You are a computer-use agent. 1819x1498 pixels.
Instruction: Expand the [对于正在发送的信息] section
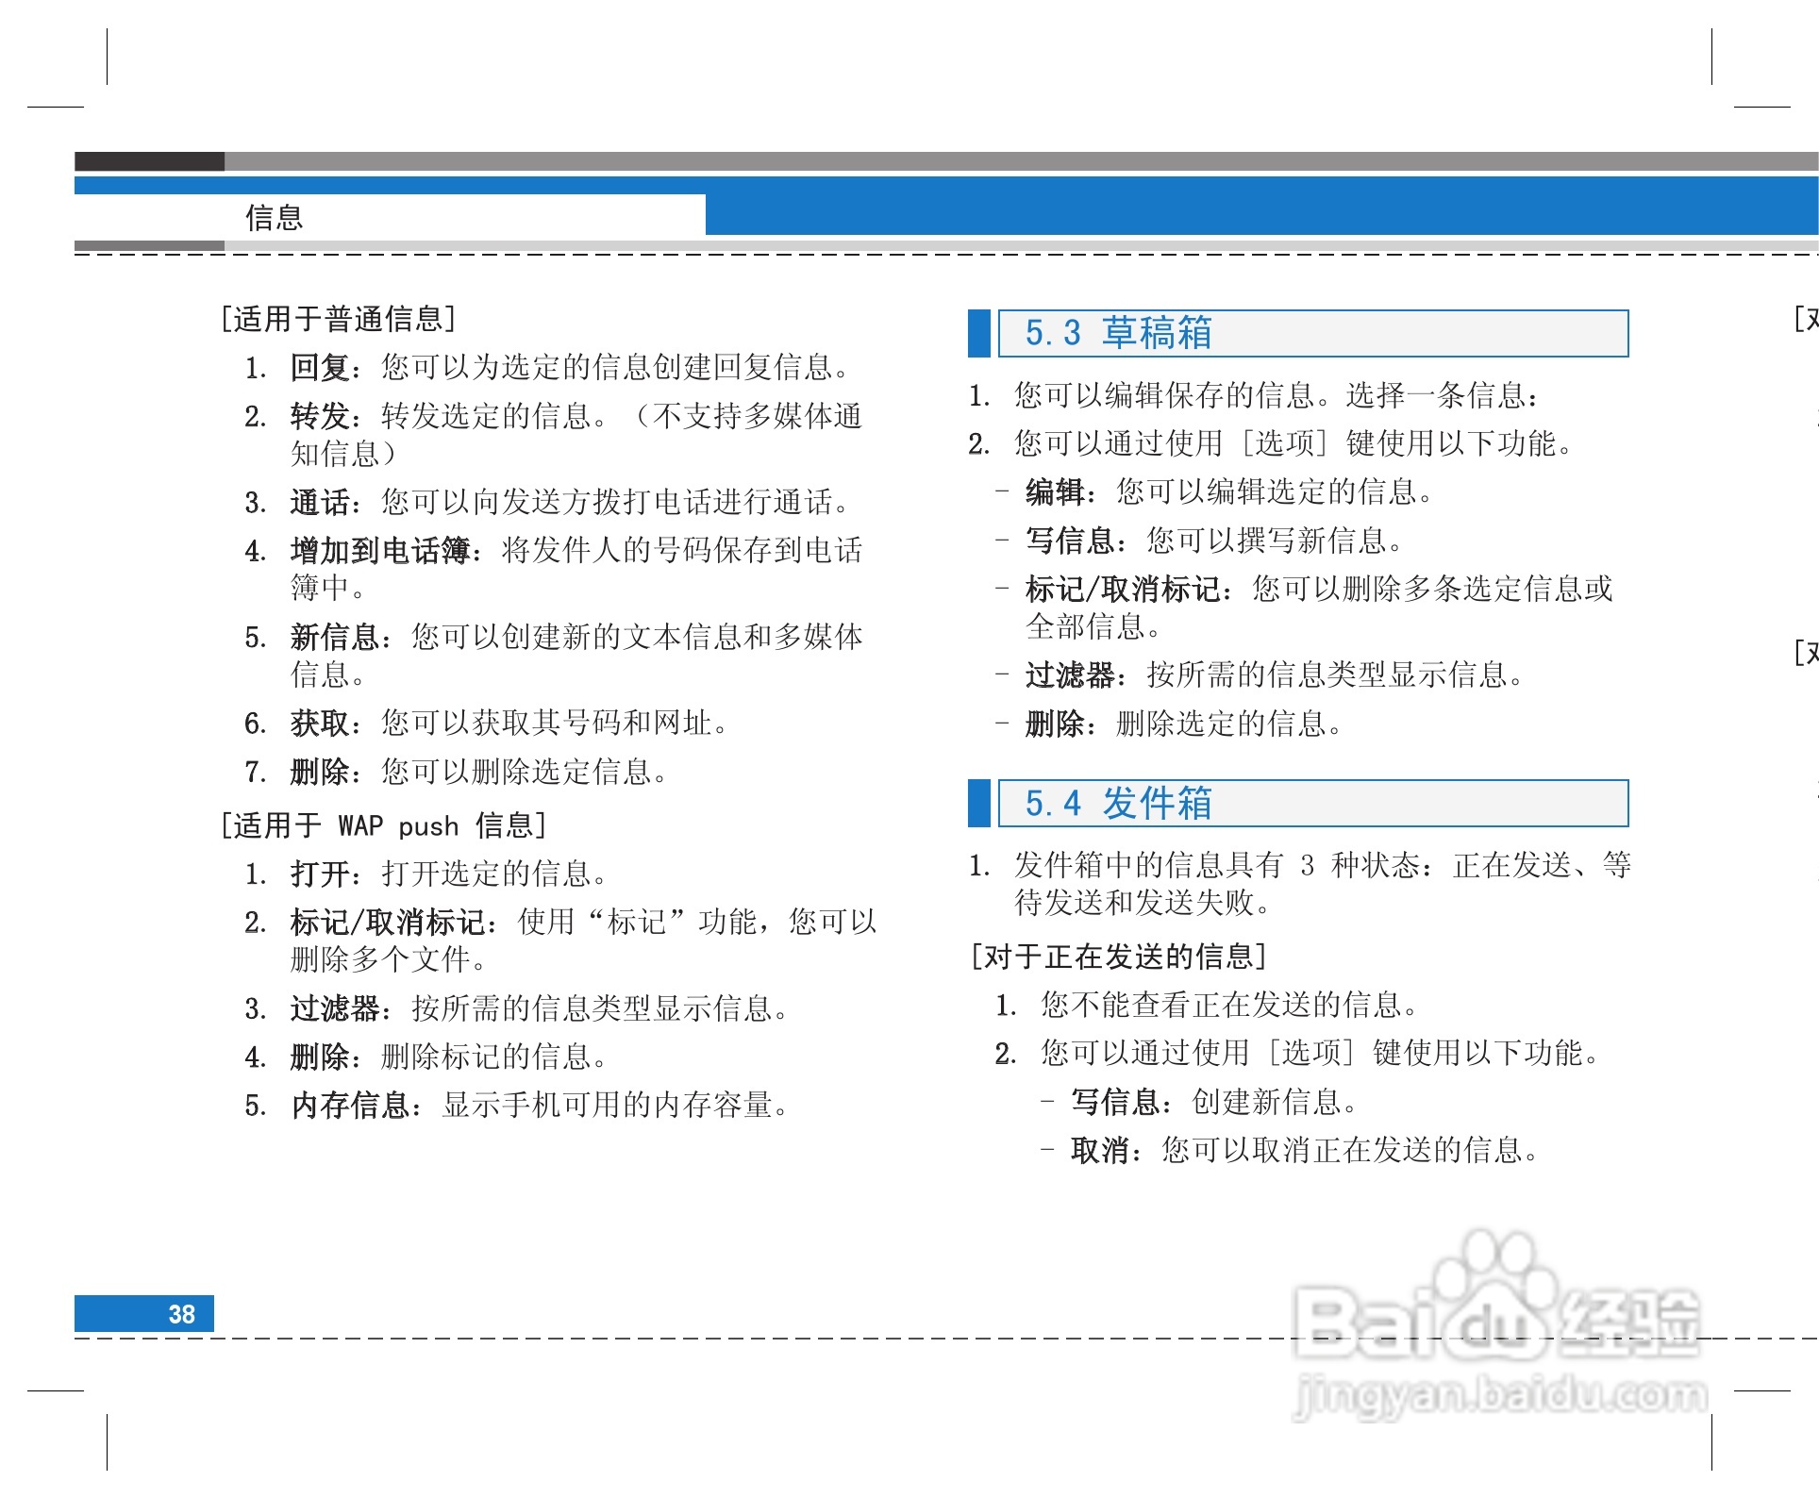(1118, 956)
